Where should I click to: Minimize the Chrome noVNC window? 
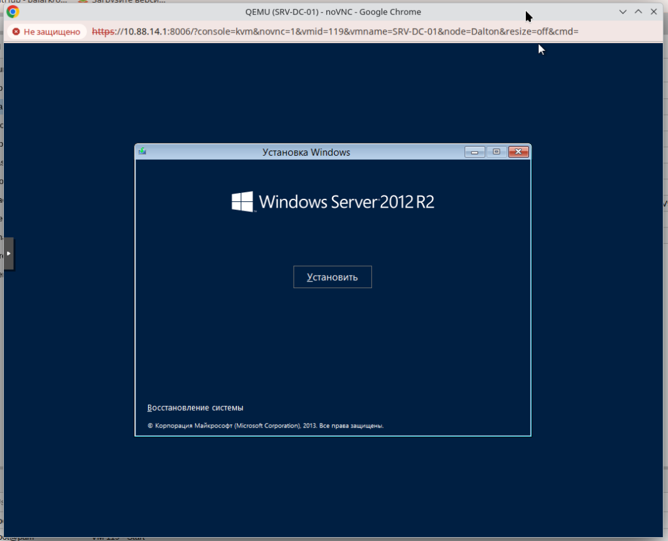coord(623,12)
